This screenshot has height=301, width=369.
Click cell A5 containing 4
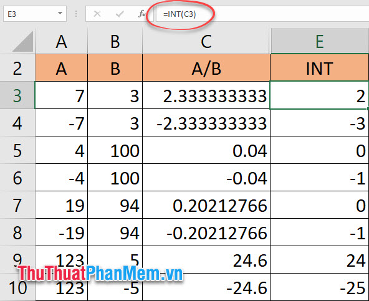62,150
